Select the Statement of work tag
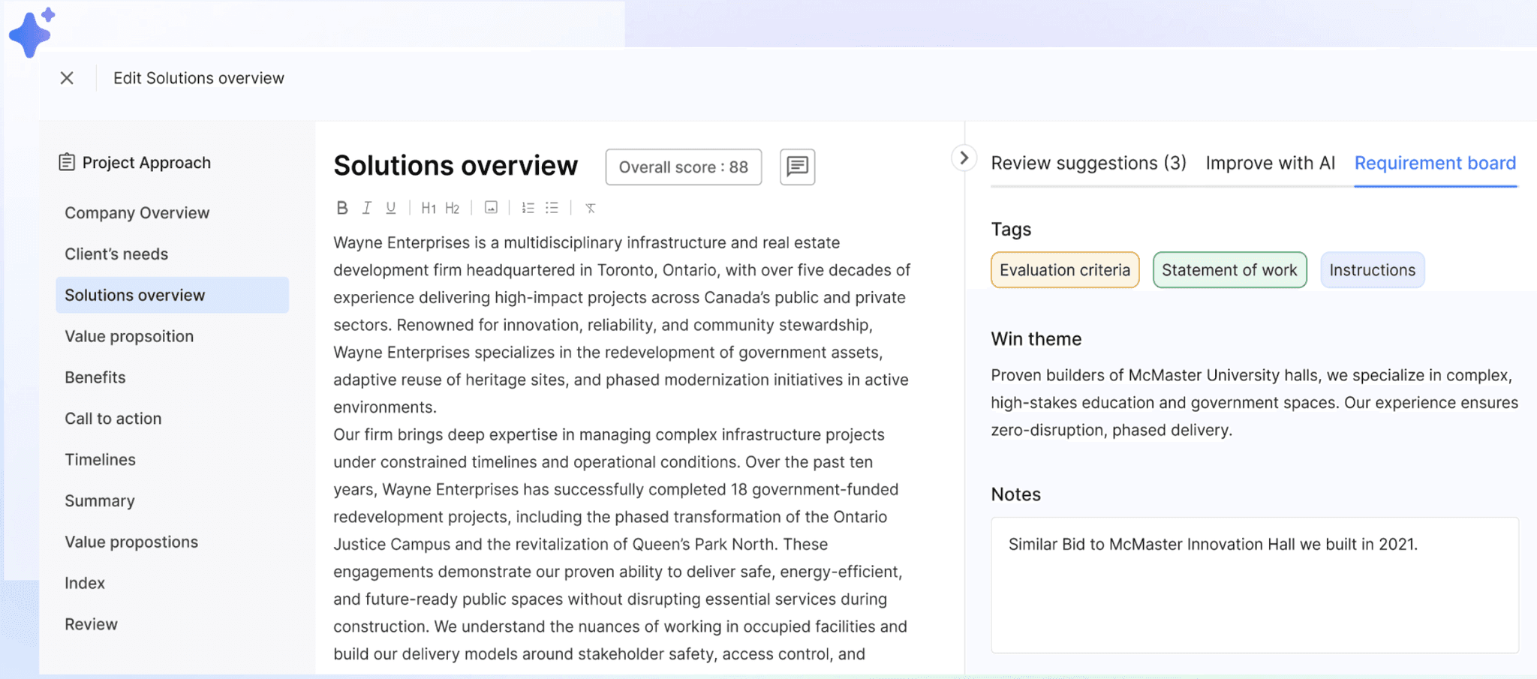 (1229, 270)
